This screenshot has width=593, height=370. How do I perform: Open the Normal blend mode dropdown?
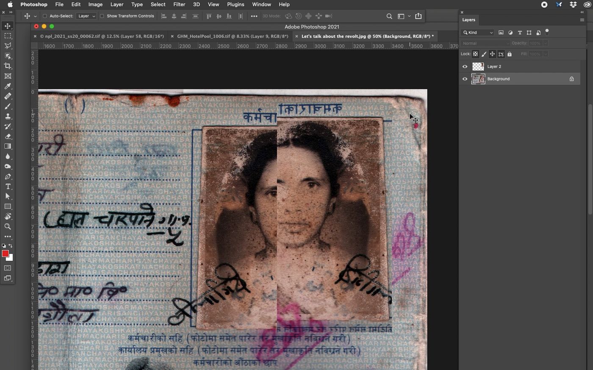[485, 43]
